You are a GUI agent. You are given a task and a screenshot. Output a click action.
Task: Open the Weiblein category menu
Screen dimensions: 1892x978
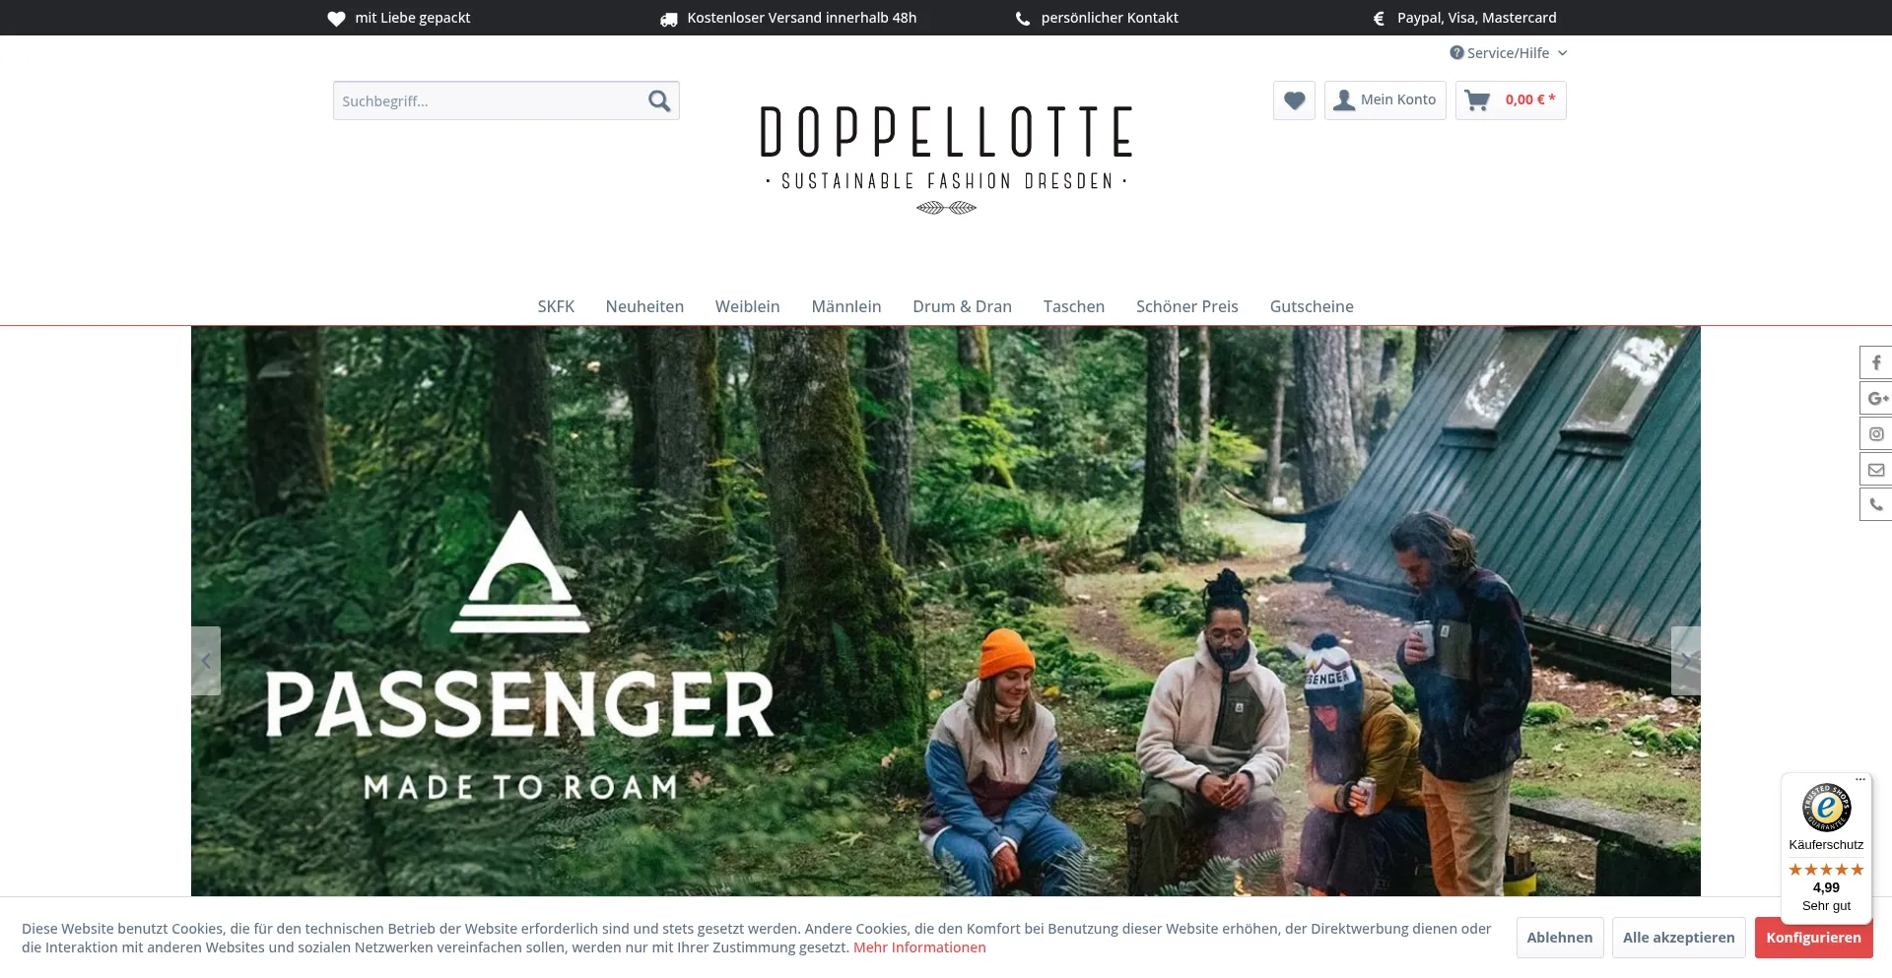[747, 306]
